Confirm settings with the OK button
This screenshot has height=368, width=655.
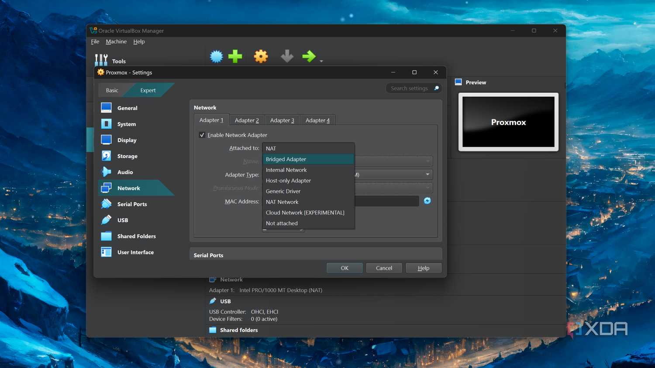(x=345, y=268)
